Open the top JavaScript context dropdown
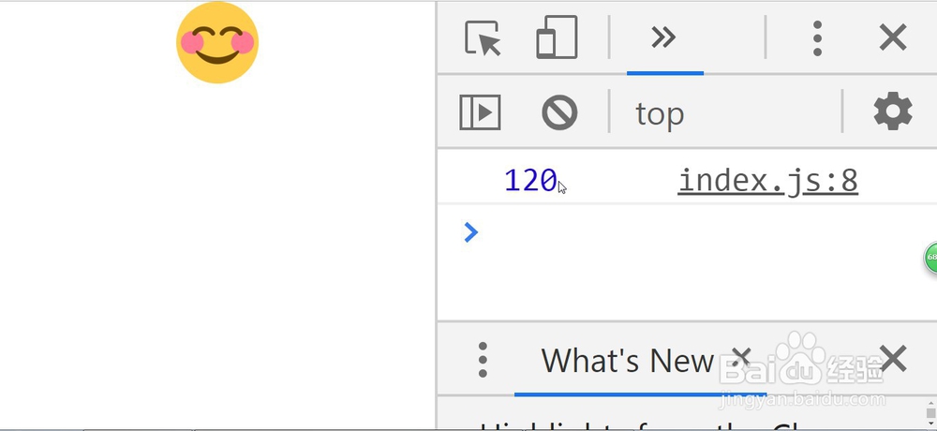This screenshot has width=937, height=431. click(x=660, y=113)
